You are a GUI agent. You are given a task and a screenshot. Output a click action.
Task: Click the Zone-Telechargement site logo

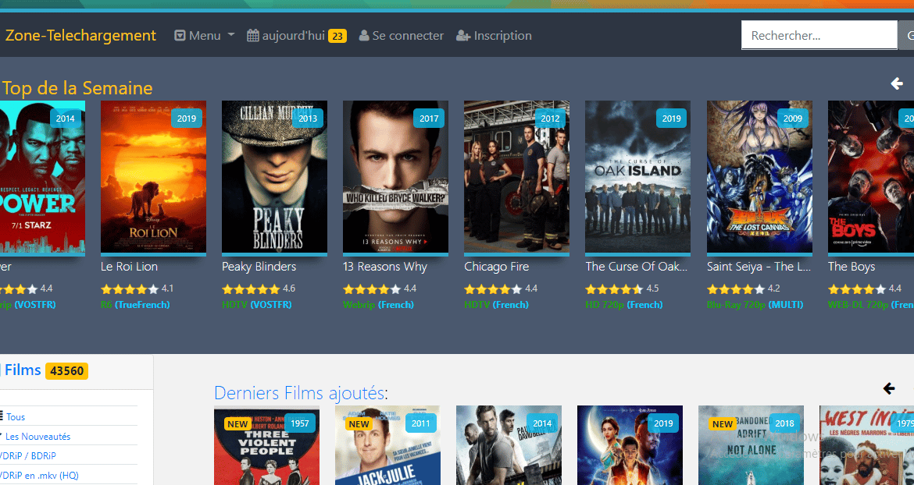coord(80,35)
